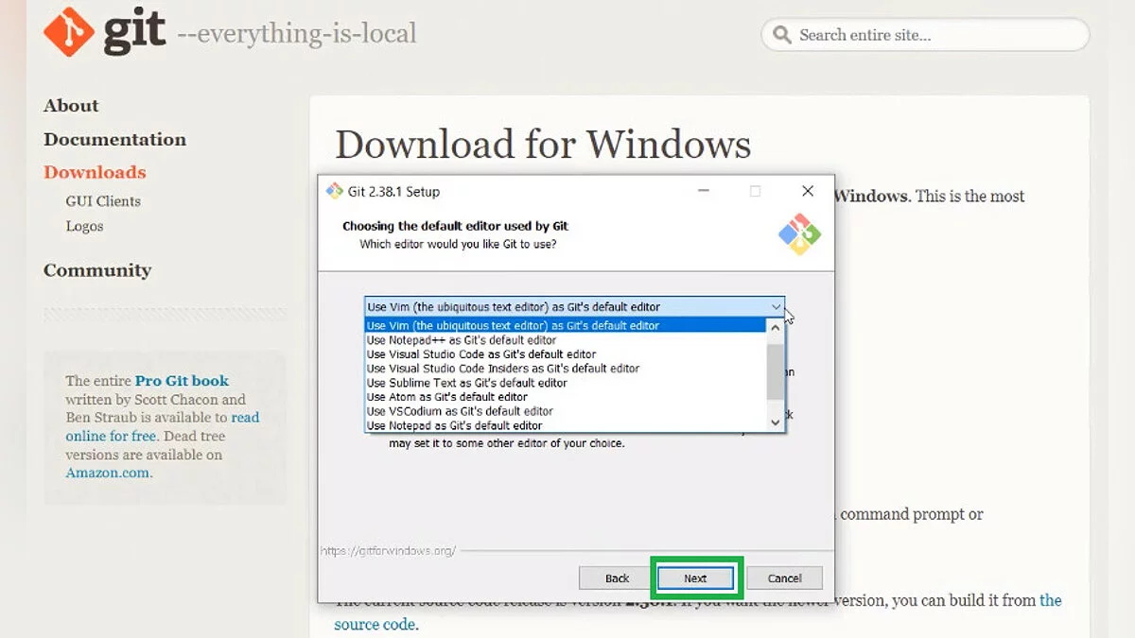Collapse the default editor combo box arrow
The image size is (1135, 638).
pyautogui.click(x=776, y=307)
